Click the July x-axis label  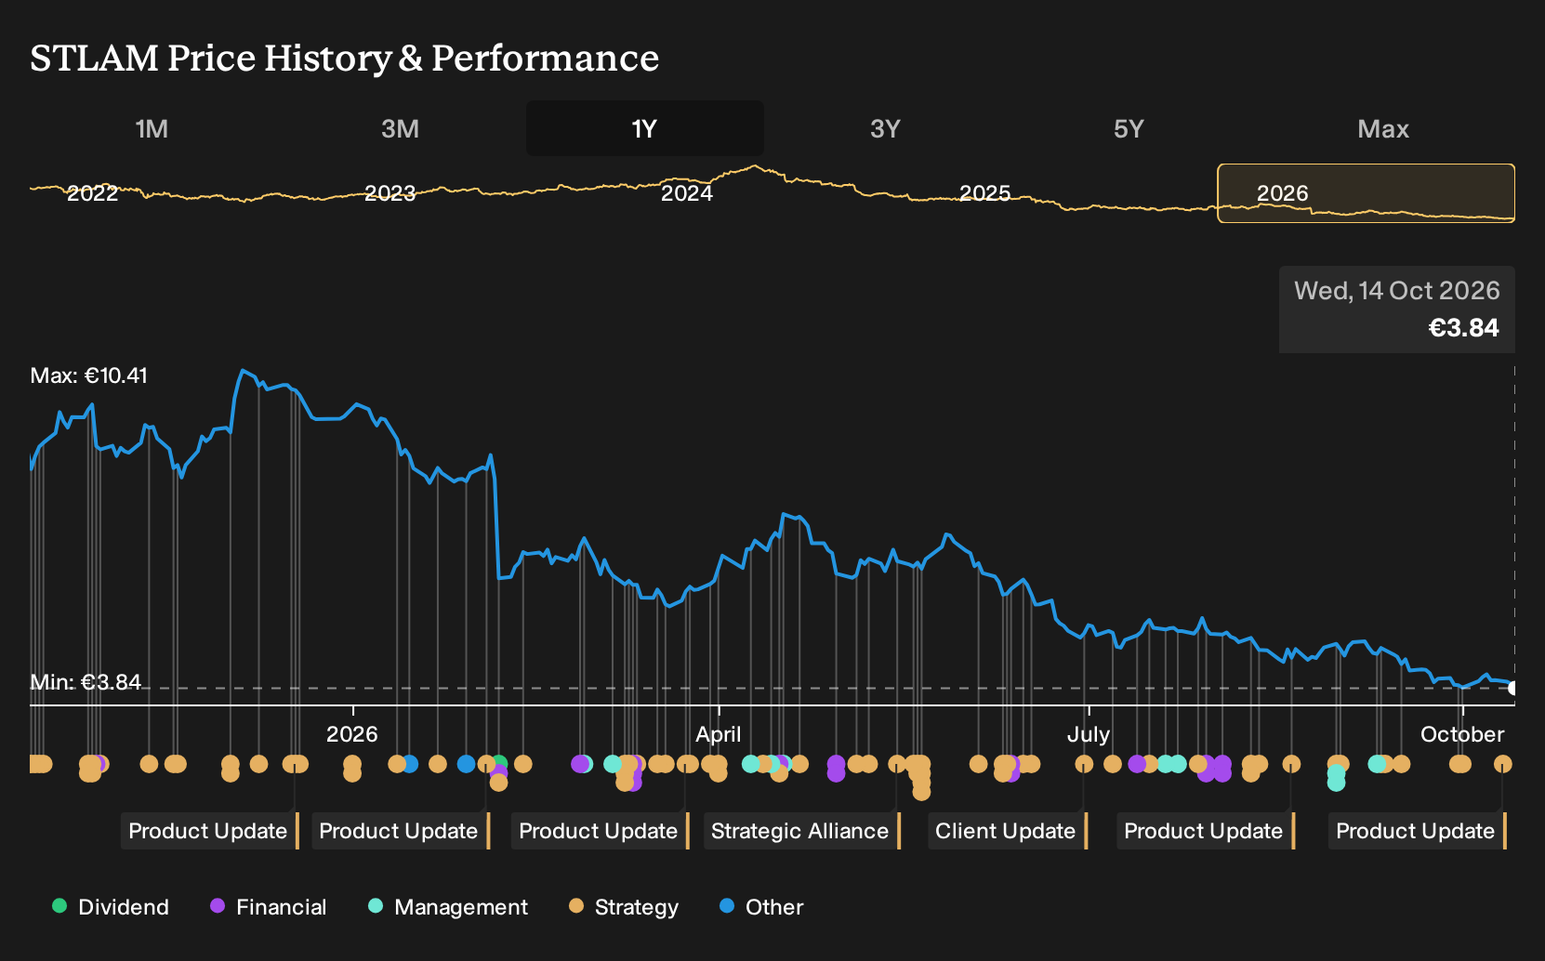coord(1089,734)
